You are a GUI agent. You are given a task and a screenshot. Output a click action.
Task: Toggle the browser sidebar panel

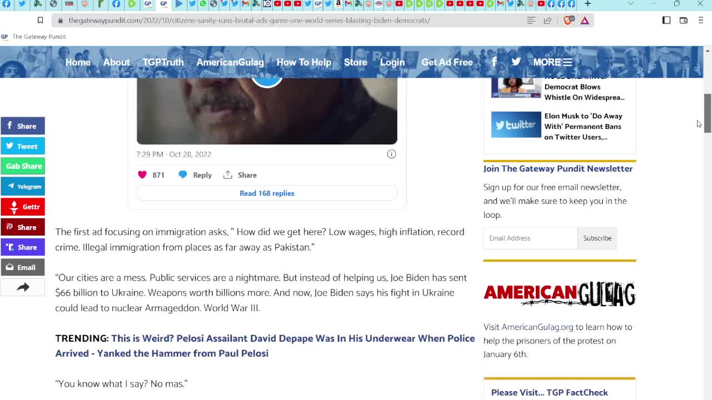click(x=666, y=20)
